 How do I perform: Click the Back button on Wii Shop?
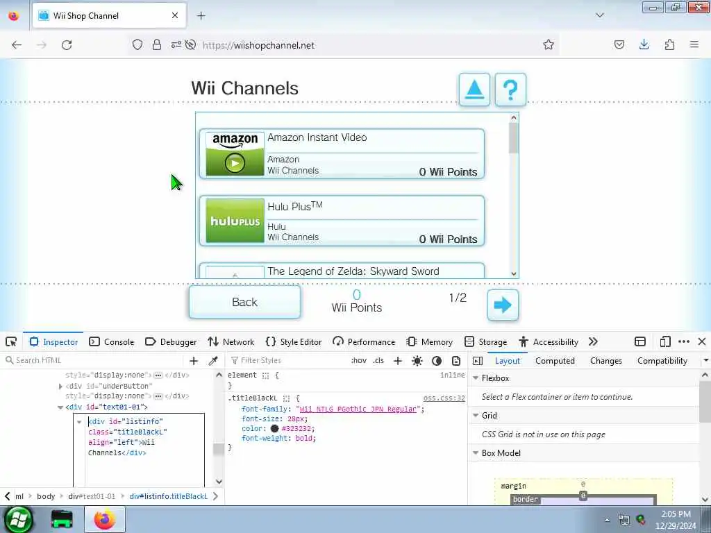pos(245,302)
